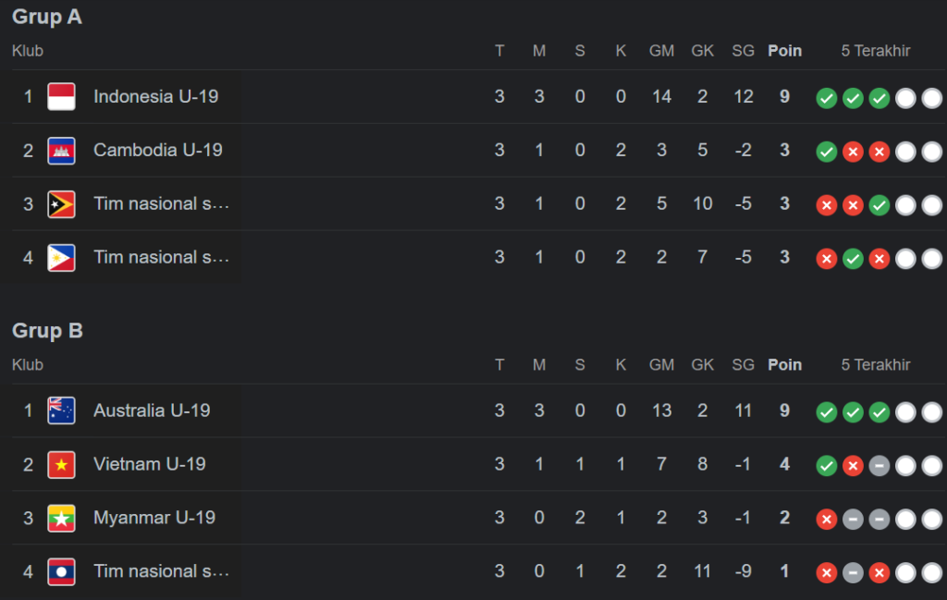
Task: Click the Indonesia flag icon
Action: [x=61, y=96]
